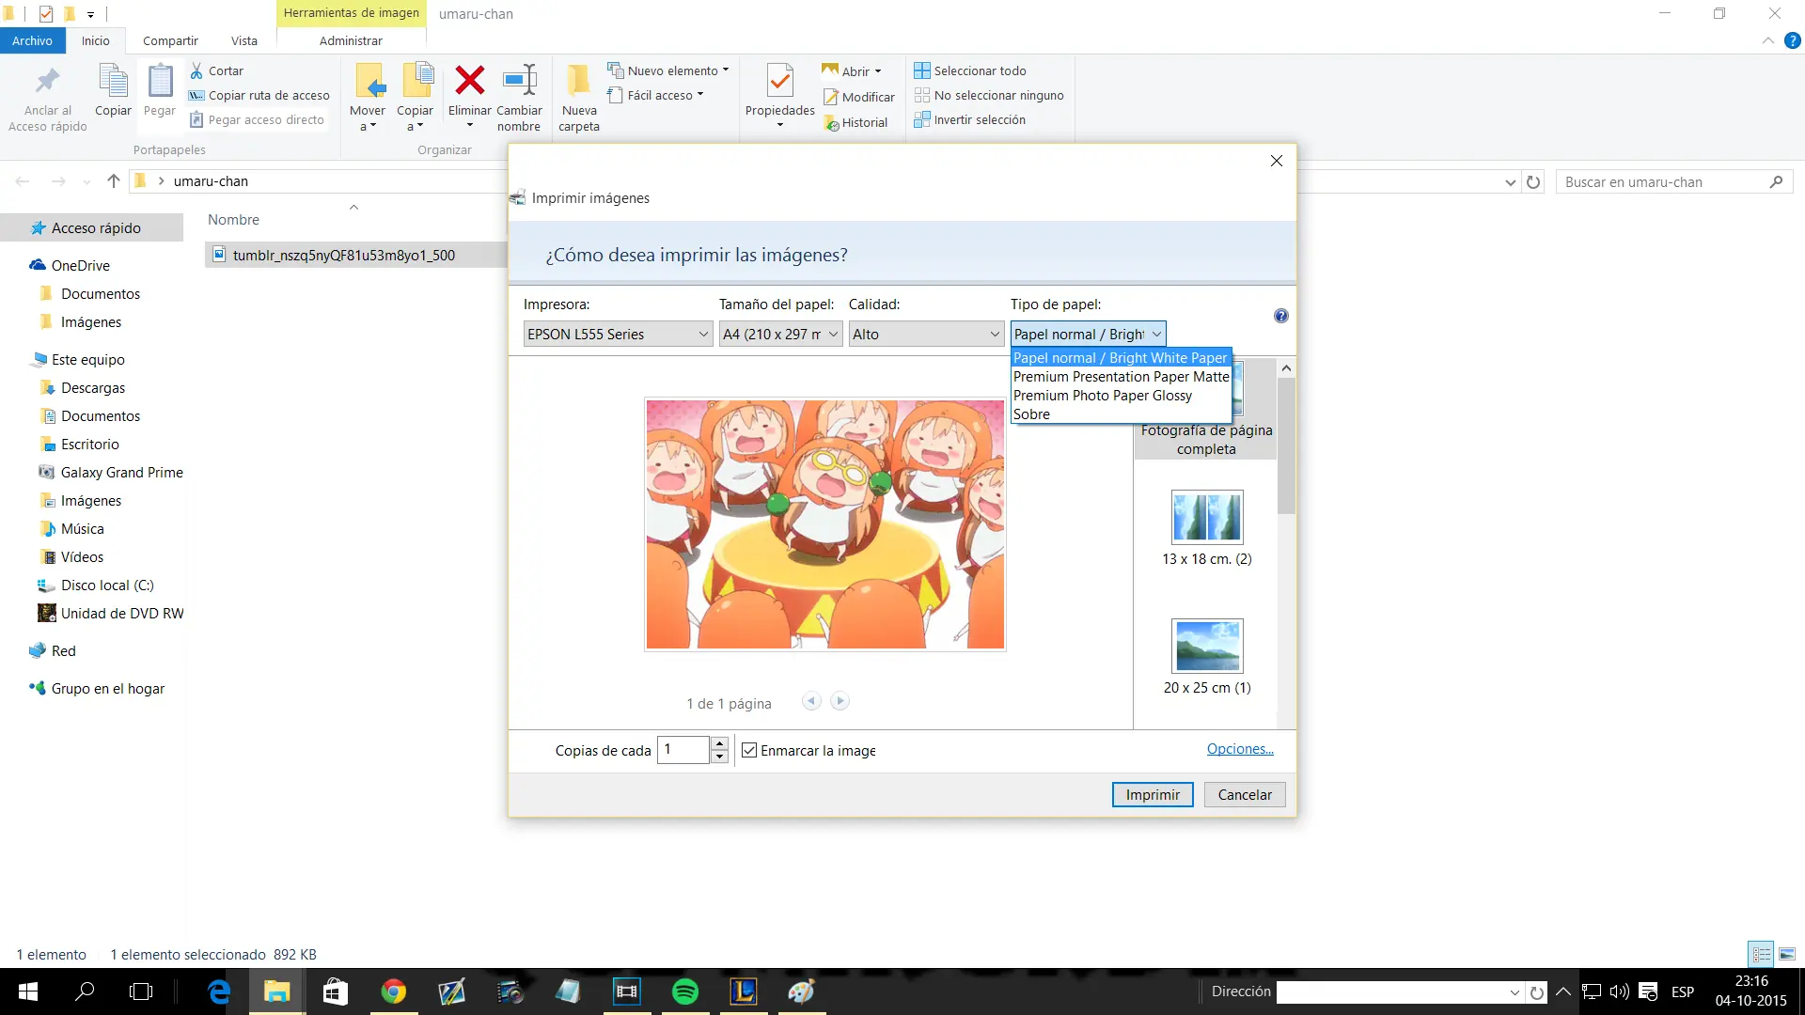The image size is (1805, 1015).
Task: Open the Windows Store taskbar icon
Action: (335, 992)
